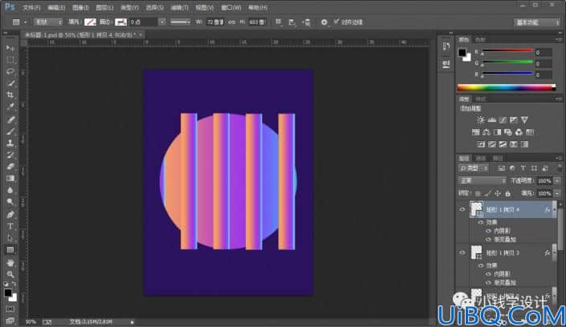Select the Pen tool
Viewport: 566px width, 327px height.
(10, 214)
